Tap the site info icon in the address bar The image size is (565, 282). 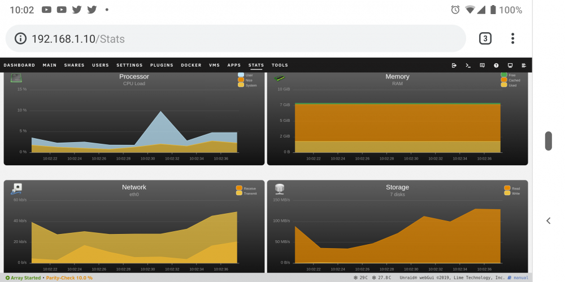[x=20, y=38]
